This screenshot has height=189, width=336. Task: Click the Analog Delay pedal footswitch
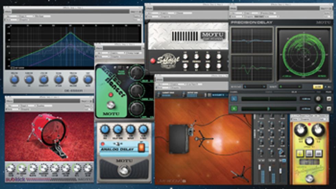(124, 170)
